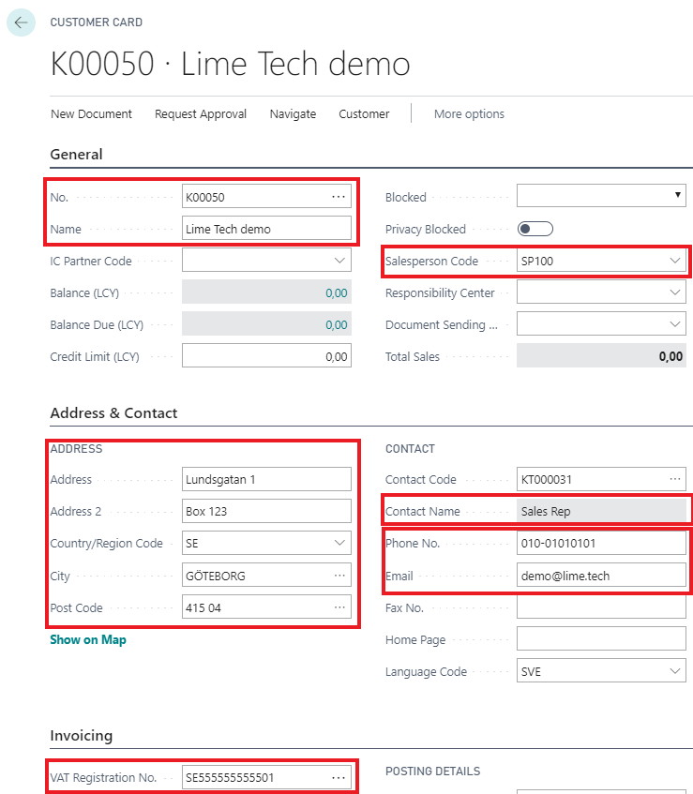Expand the Country/Region Code dropdown
Image resolution: width=693 pixels, height=794 pixels.
click(x=339, y=543)
